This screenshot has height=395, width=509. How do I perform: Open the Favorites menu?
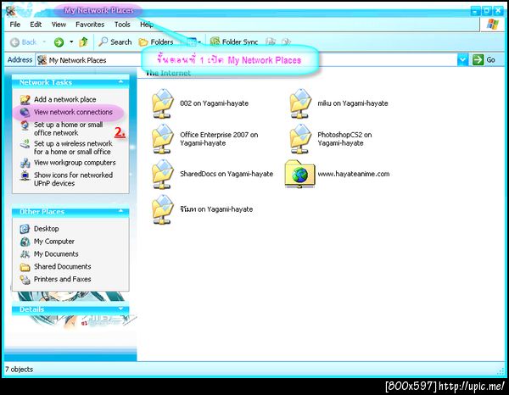point(90,25)
